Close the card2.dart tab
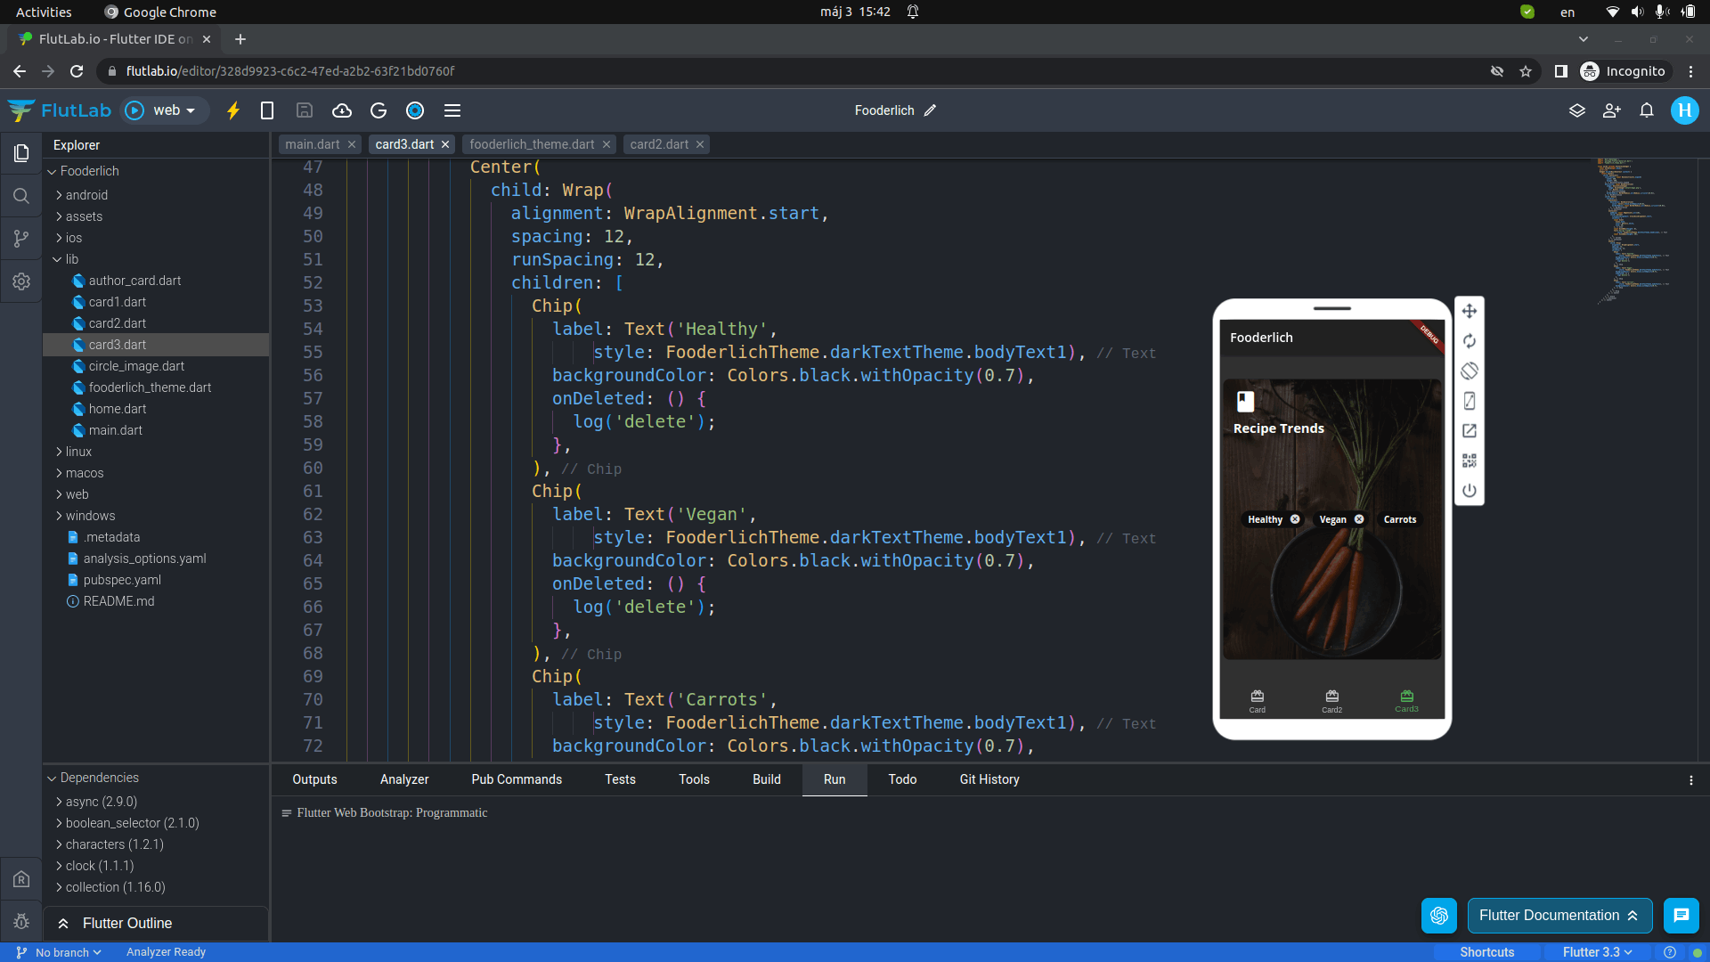Screen dimensions: 1710x962 click(x=700, y=144)
